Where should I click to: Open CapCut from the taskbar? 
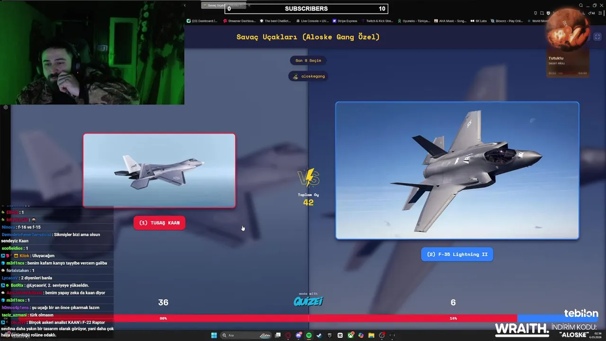click(340, 335)
